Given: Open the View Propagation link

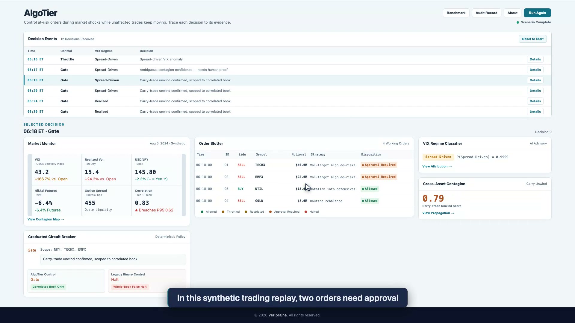Looking at the screenshot, I should [438, 213].
